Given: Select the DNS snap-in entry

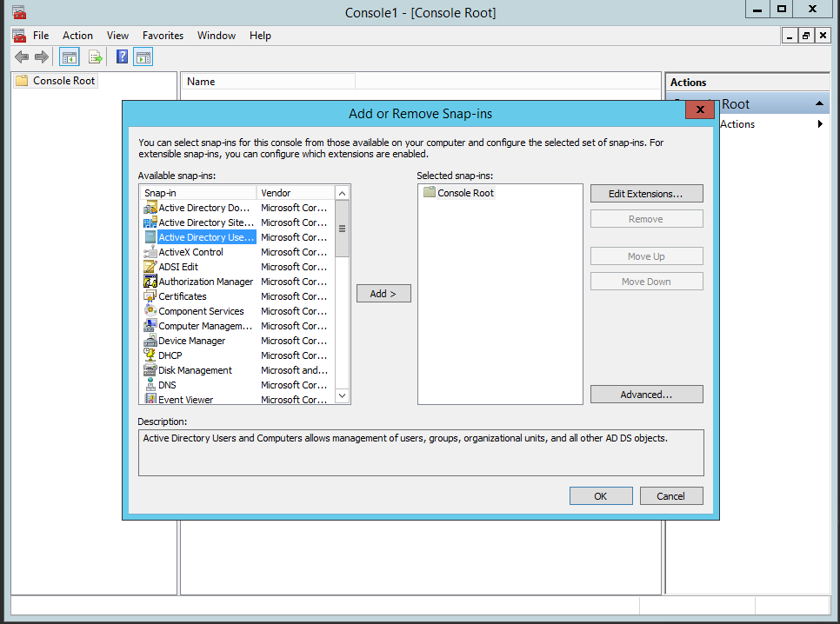Looking at the screenshot, I should click(167, 385).
